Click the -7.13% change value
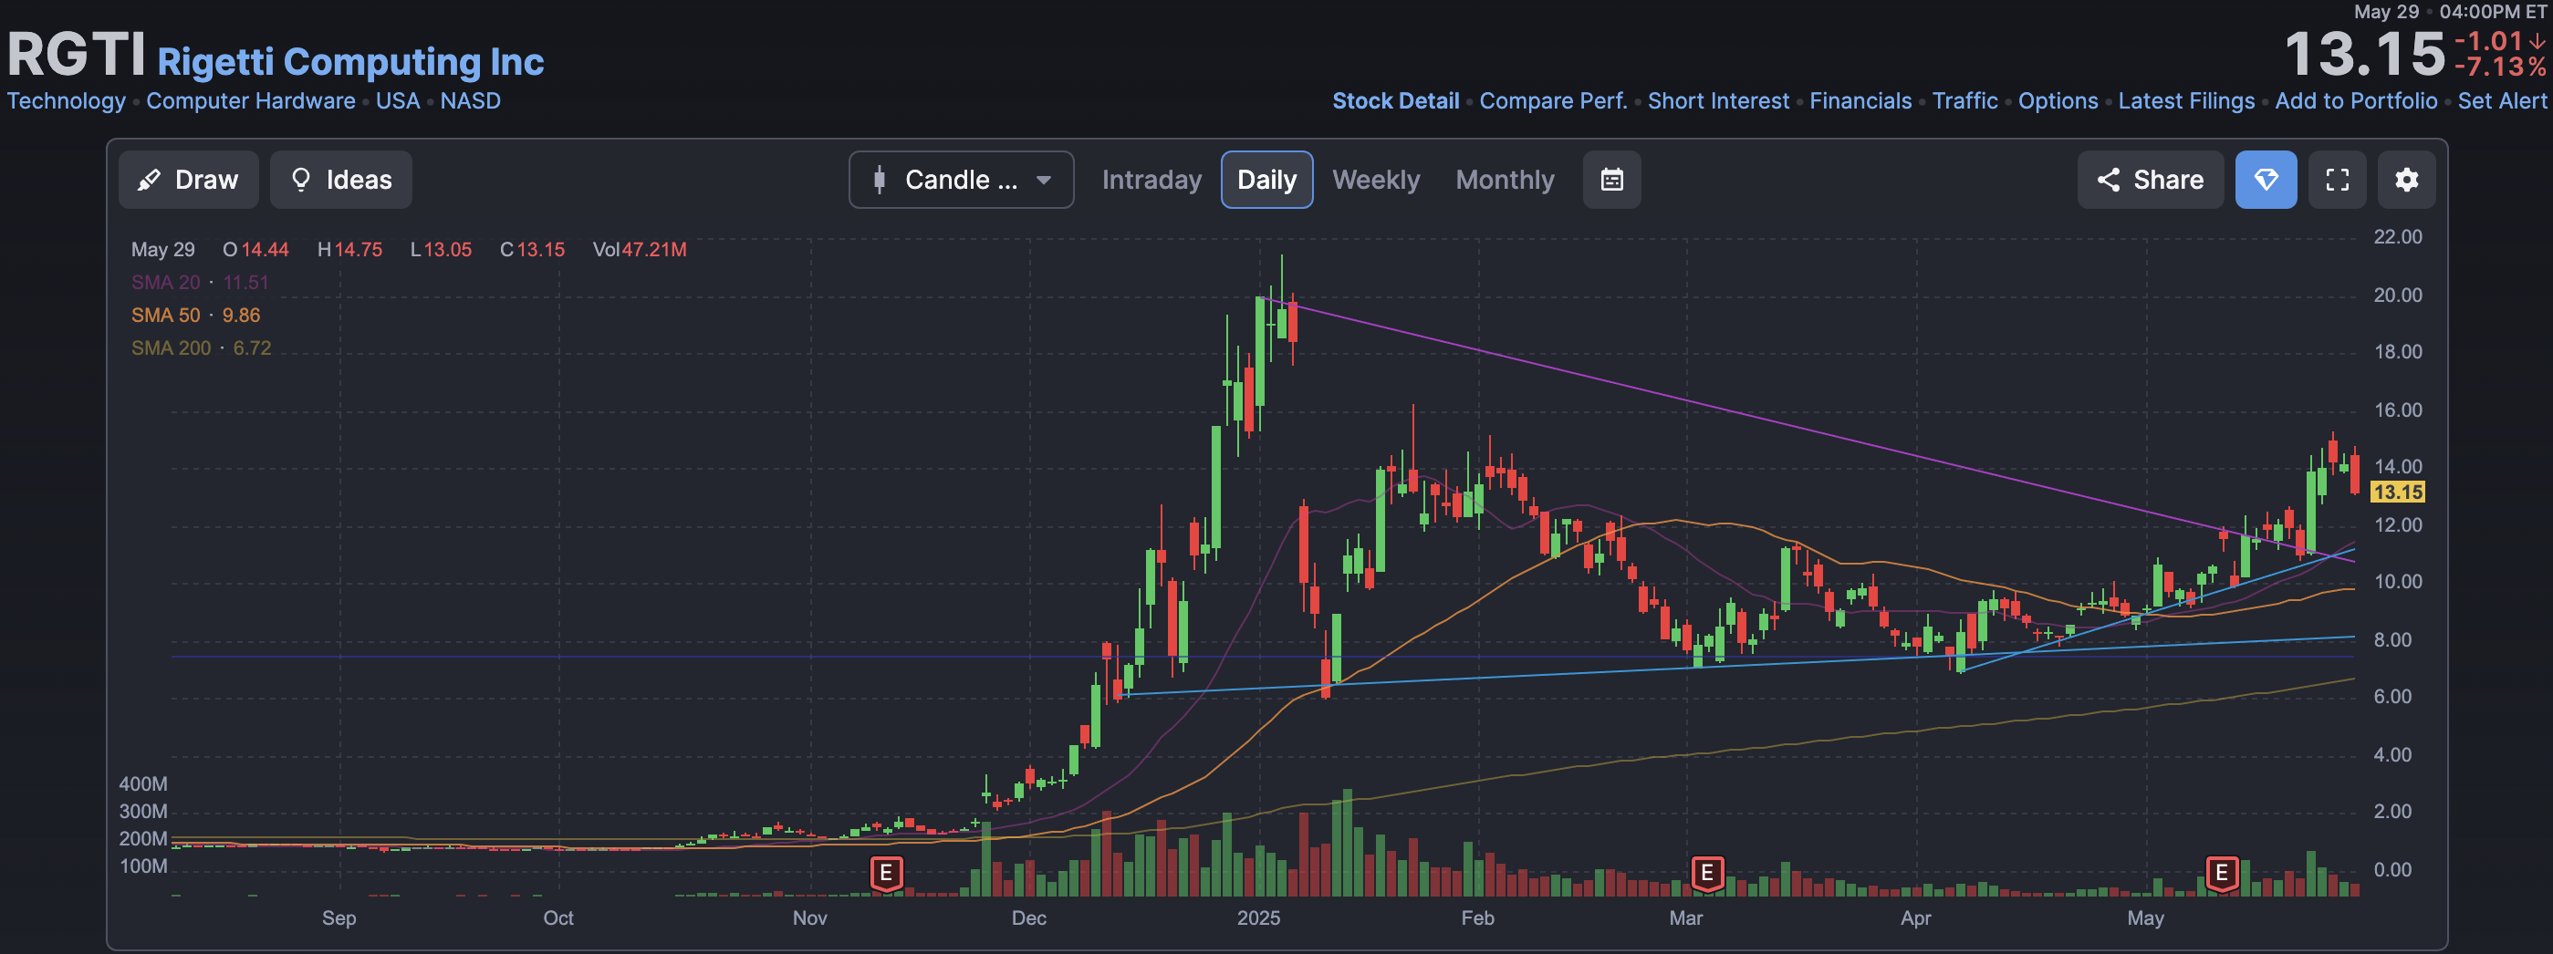The image size is (2553, 954). point(2499,67)
